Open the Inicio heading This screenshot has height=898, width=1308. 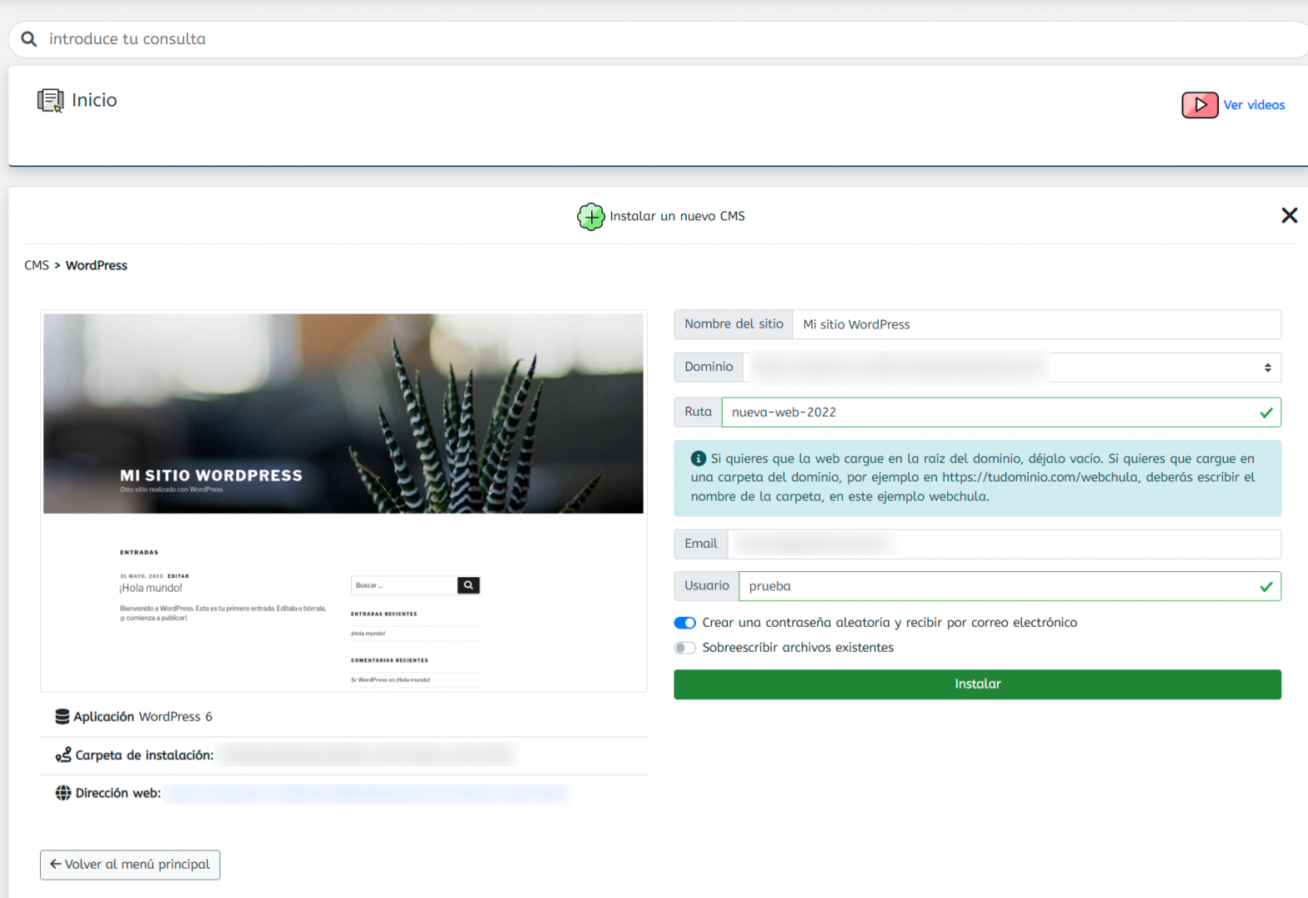click(x=94, y=100)
